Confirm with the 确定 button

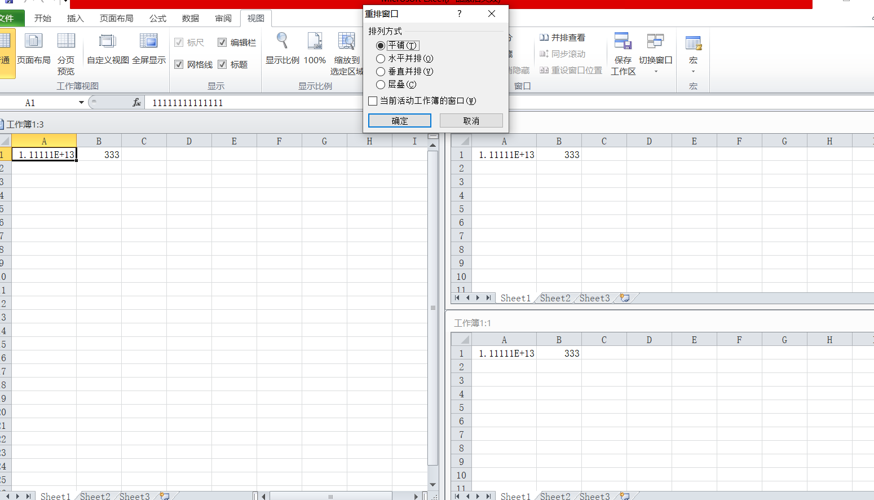399,121
